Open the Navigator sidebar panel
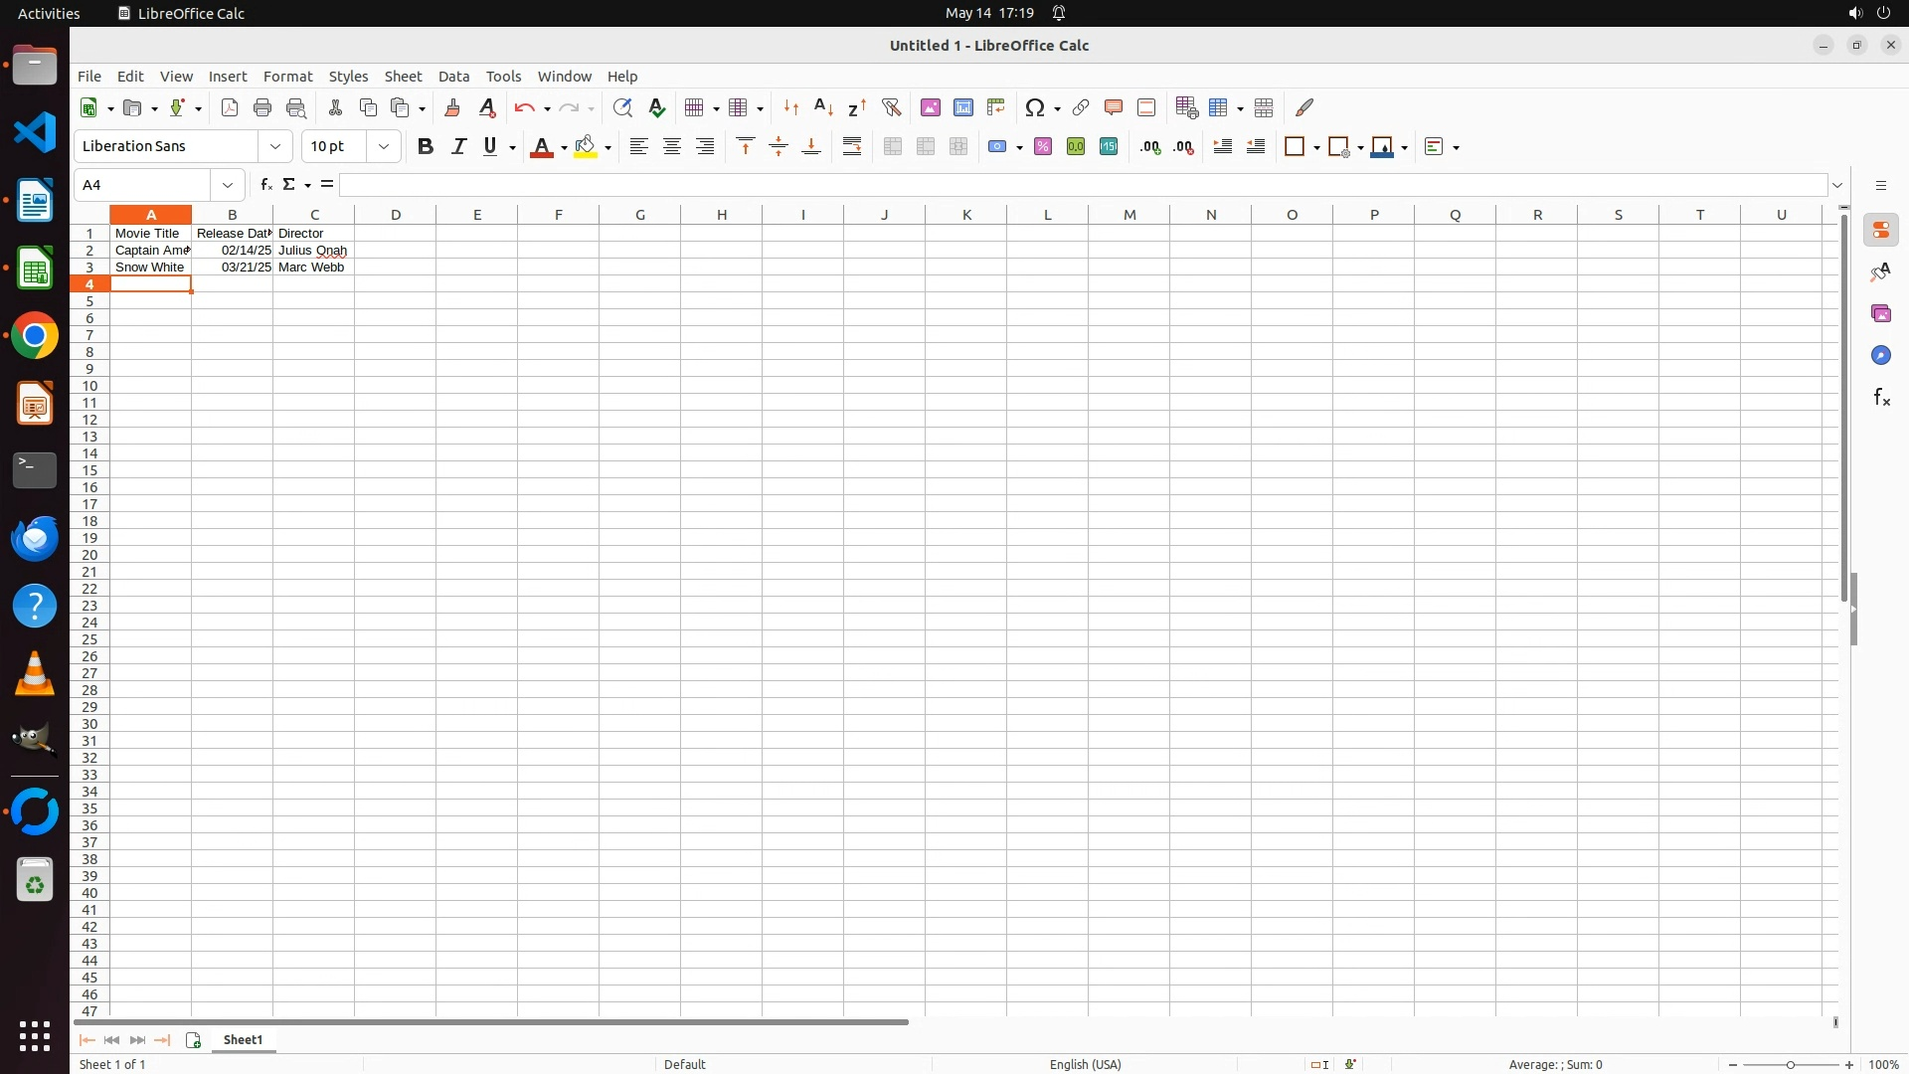 click(1881, 356)
